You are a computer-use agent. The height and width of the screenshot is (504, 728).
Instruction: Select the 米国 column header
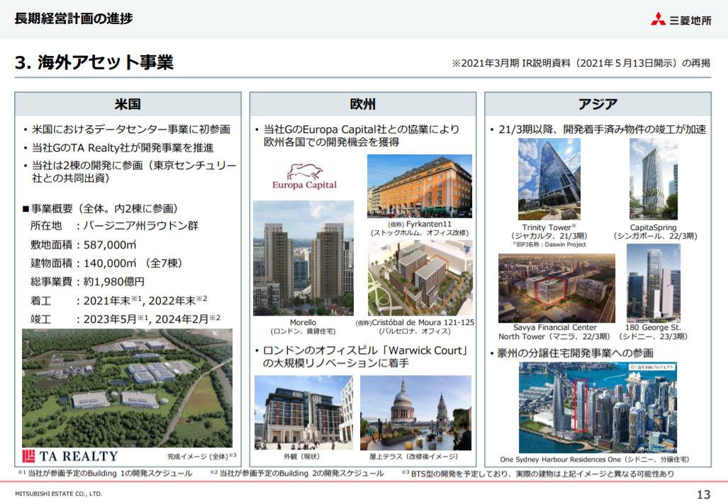click(x=128, y=104)
